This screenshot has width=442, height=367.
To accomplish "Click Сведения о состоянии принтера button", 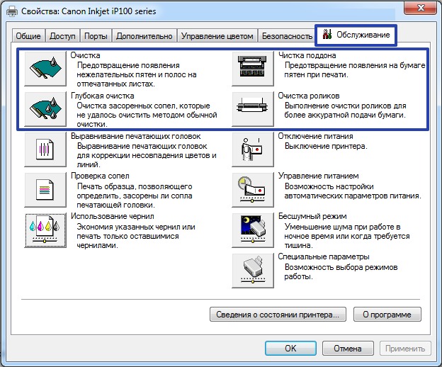I will coord(278,315).
